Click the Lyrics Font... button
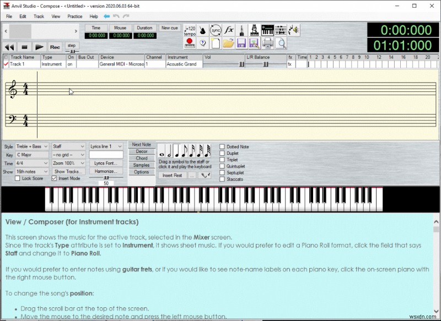 pyautogui.click(x=106, y=163)
